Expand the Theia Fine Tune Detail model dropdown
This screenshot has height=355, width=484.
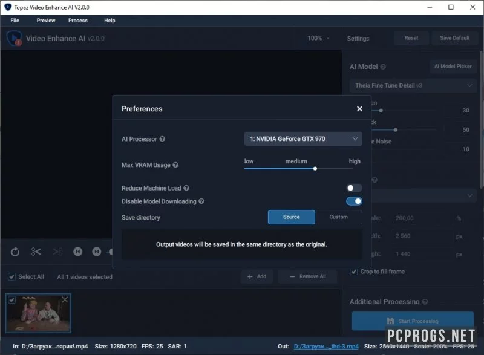pyautogui.click(x=413, y=85)
